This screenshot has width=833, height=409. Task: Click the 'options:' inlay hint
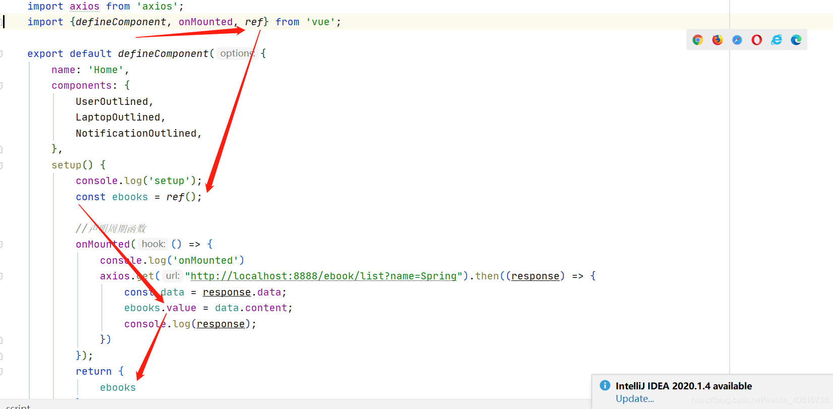coord(237,53)
